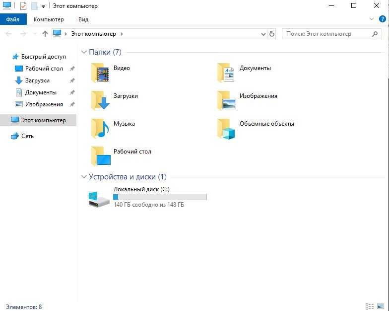
Task: Select the Локальный диск (C:) drive icon
Action: pos(99,199)
